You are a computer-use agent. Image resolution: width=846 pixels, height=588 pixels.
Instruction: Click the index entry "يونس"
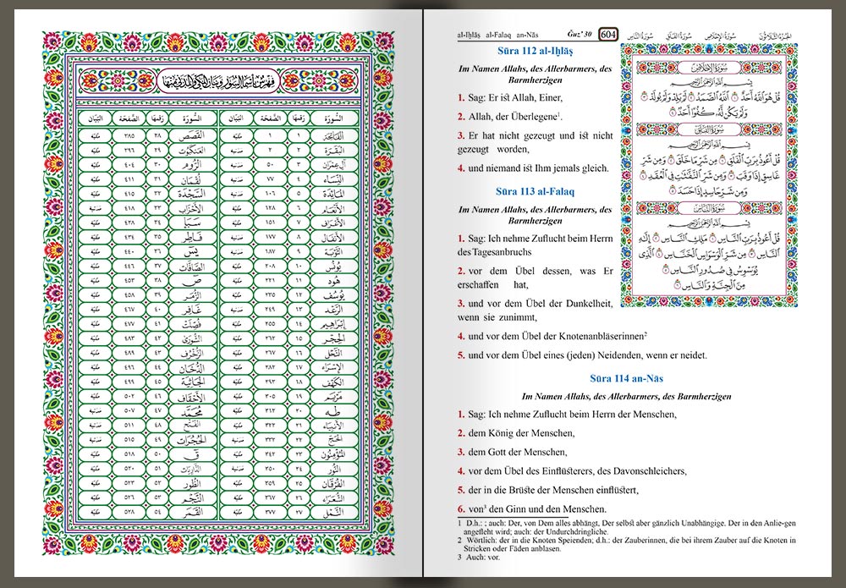[334, 267]
